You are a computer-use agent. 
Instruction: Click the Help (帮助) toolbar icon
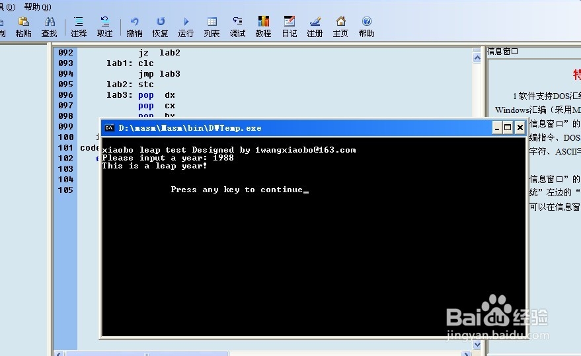click(366, 27)
